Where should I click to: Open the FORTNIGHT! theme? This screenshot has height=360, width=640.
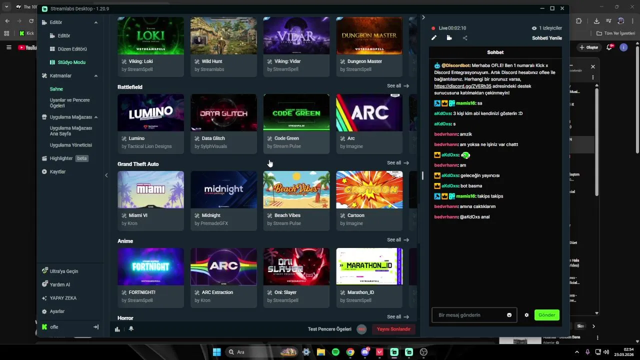tap(150, 277)
